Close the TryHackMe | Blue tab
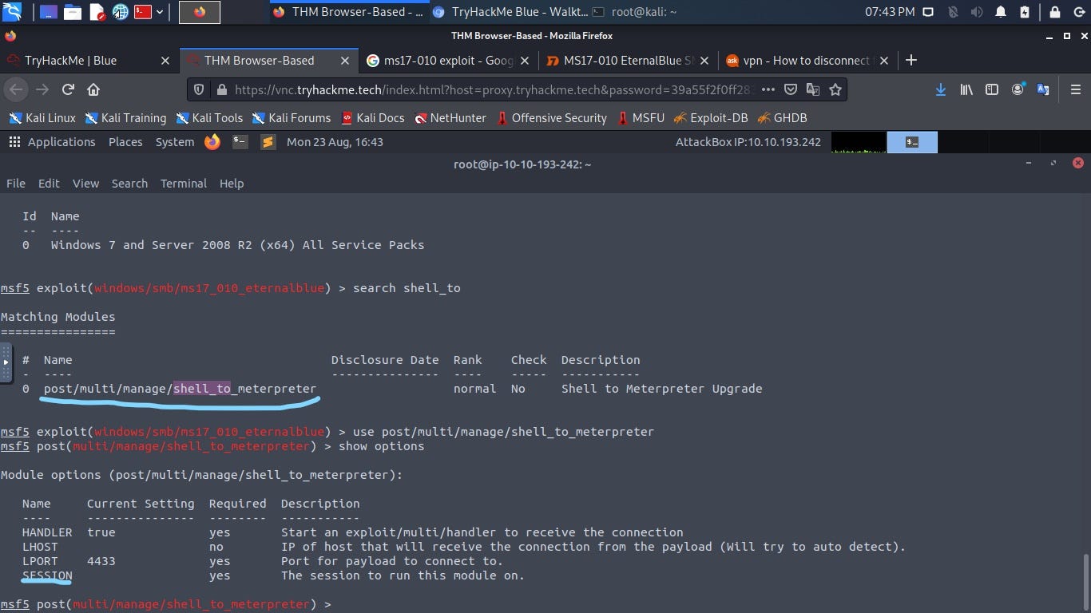The width and height of the screenshot is (1091, 613). [x=165, y=61]
